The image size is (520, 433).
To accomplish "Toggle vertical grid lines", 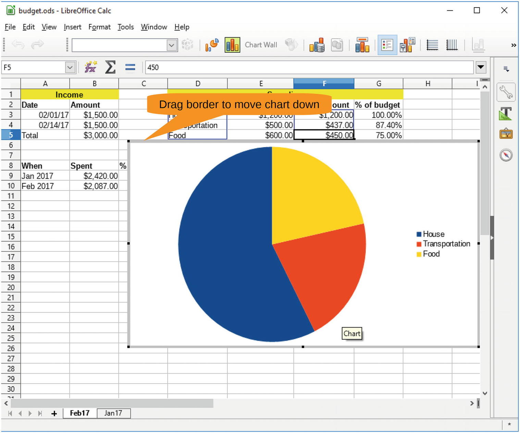I will tap(452, 45).
